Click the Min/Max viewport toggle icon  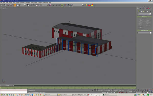pyautogui.click(x=151, y=92)
